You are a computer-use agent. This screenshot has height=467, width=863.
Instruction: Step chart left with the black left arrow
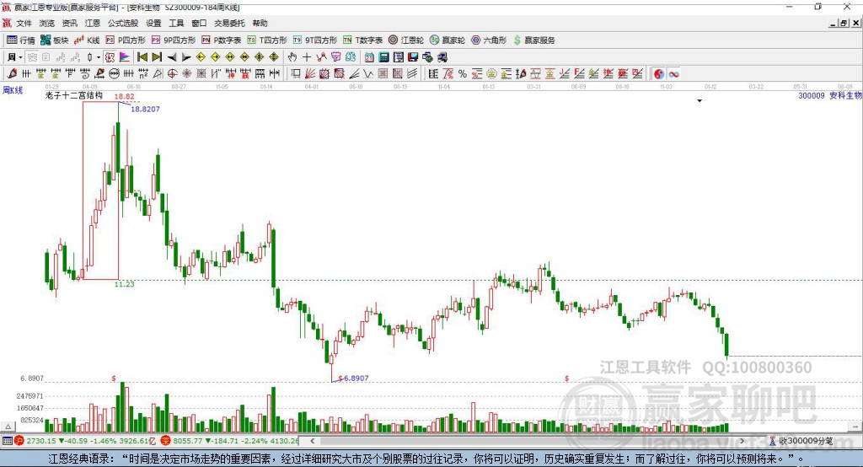tap(172, 57)
